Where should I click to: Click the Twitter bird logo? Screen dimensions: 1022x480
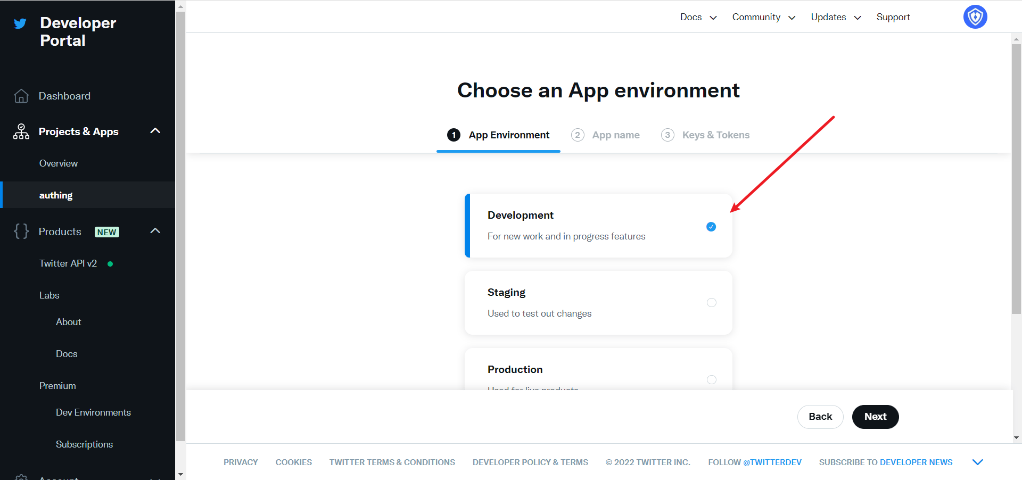[x=20, y=24]
